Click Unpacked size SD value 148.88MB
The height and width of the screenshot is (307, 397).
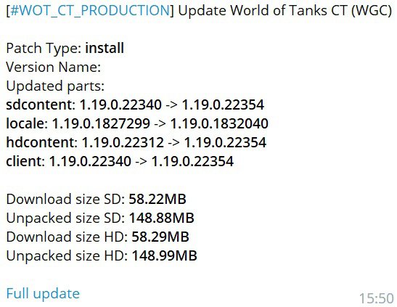click(162, 218)
